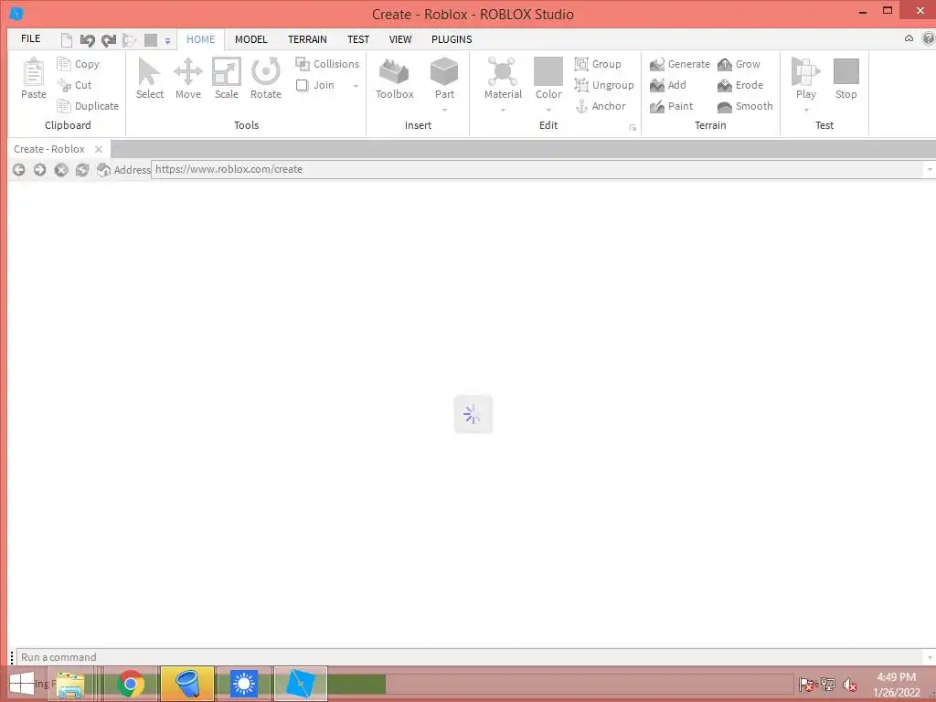936x702 pixels.
Task: Expand the Color dropdown arrow
Action: pyautogui.click(x=548, y=110)
